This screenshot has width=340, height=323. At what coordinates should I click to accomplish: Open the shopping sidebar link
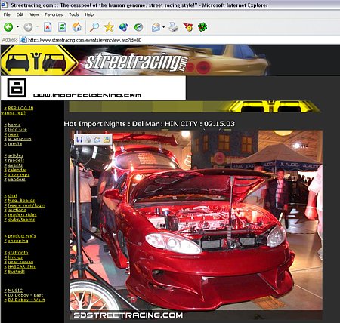(x=18, y=241)
